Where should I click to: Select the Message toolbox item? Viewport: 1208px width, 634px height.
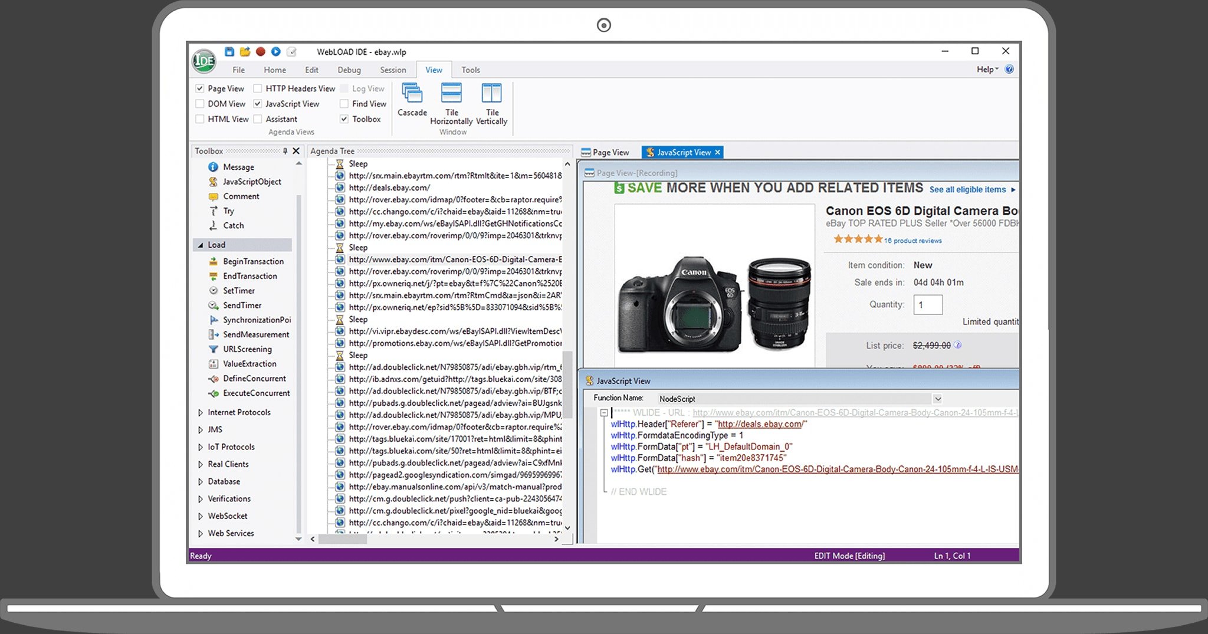point(238,167)
